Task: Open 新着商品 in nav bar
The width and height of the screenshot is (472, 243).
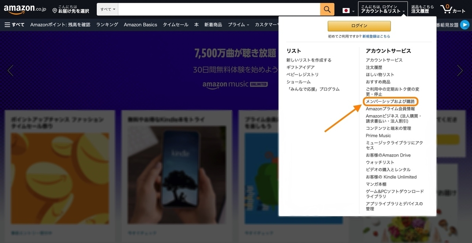Action: click(213, 25)
